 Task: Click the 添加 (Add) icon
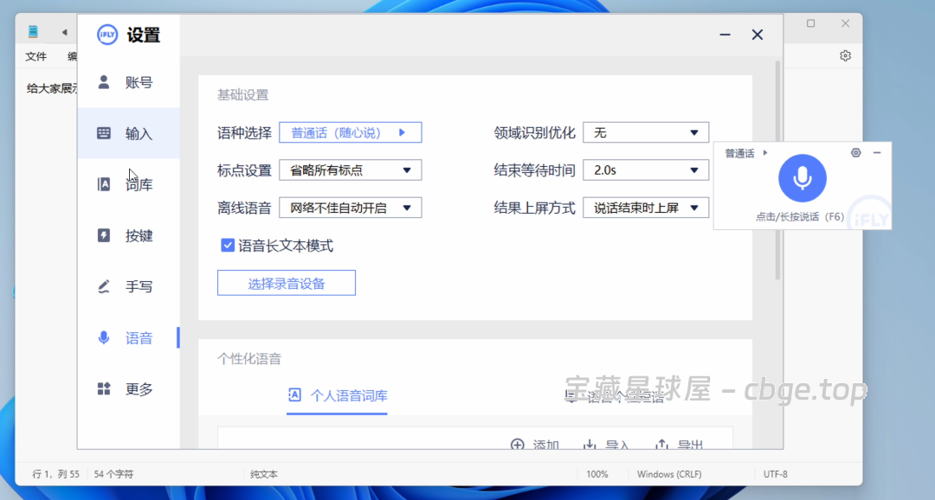pos(535,444)
